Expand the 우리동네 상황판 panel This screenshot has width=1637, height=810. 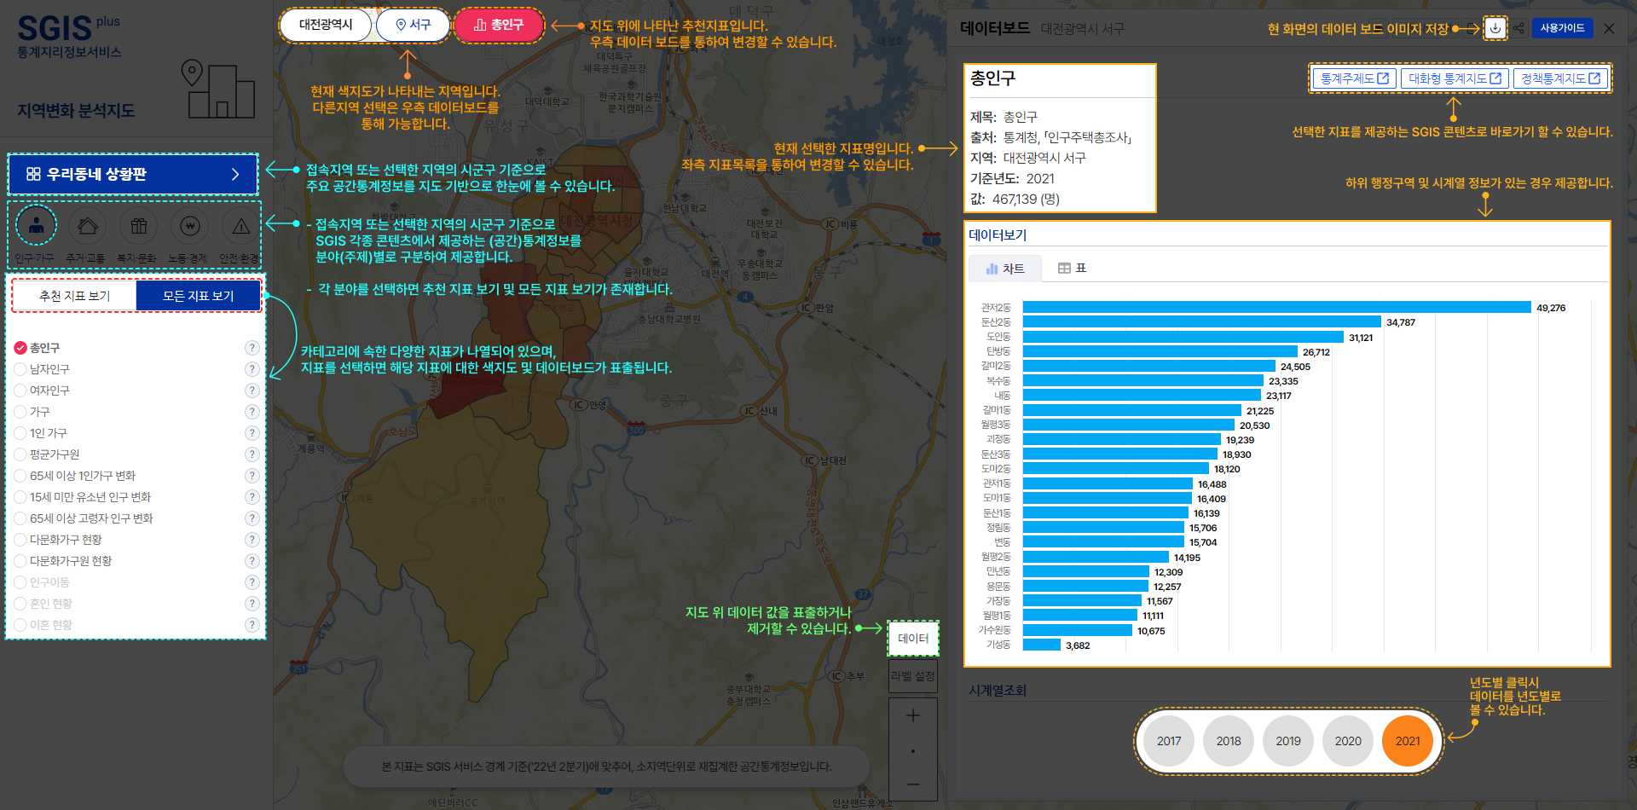click(x=133, y=174)
